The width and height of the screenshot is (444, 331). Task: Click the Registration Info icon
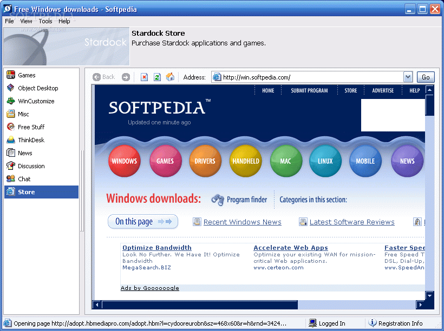point(373,323)
